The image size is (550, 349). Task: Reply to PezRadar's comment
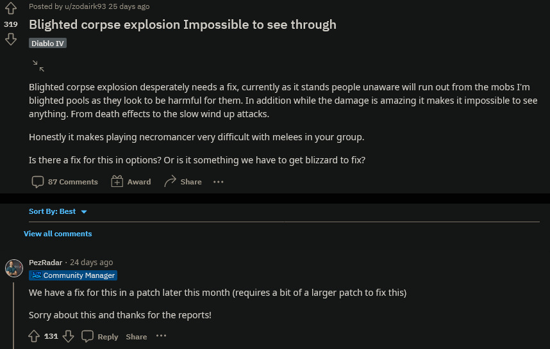pyautogui.click(x=100, y=336)
